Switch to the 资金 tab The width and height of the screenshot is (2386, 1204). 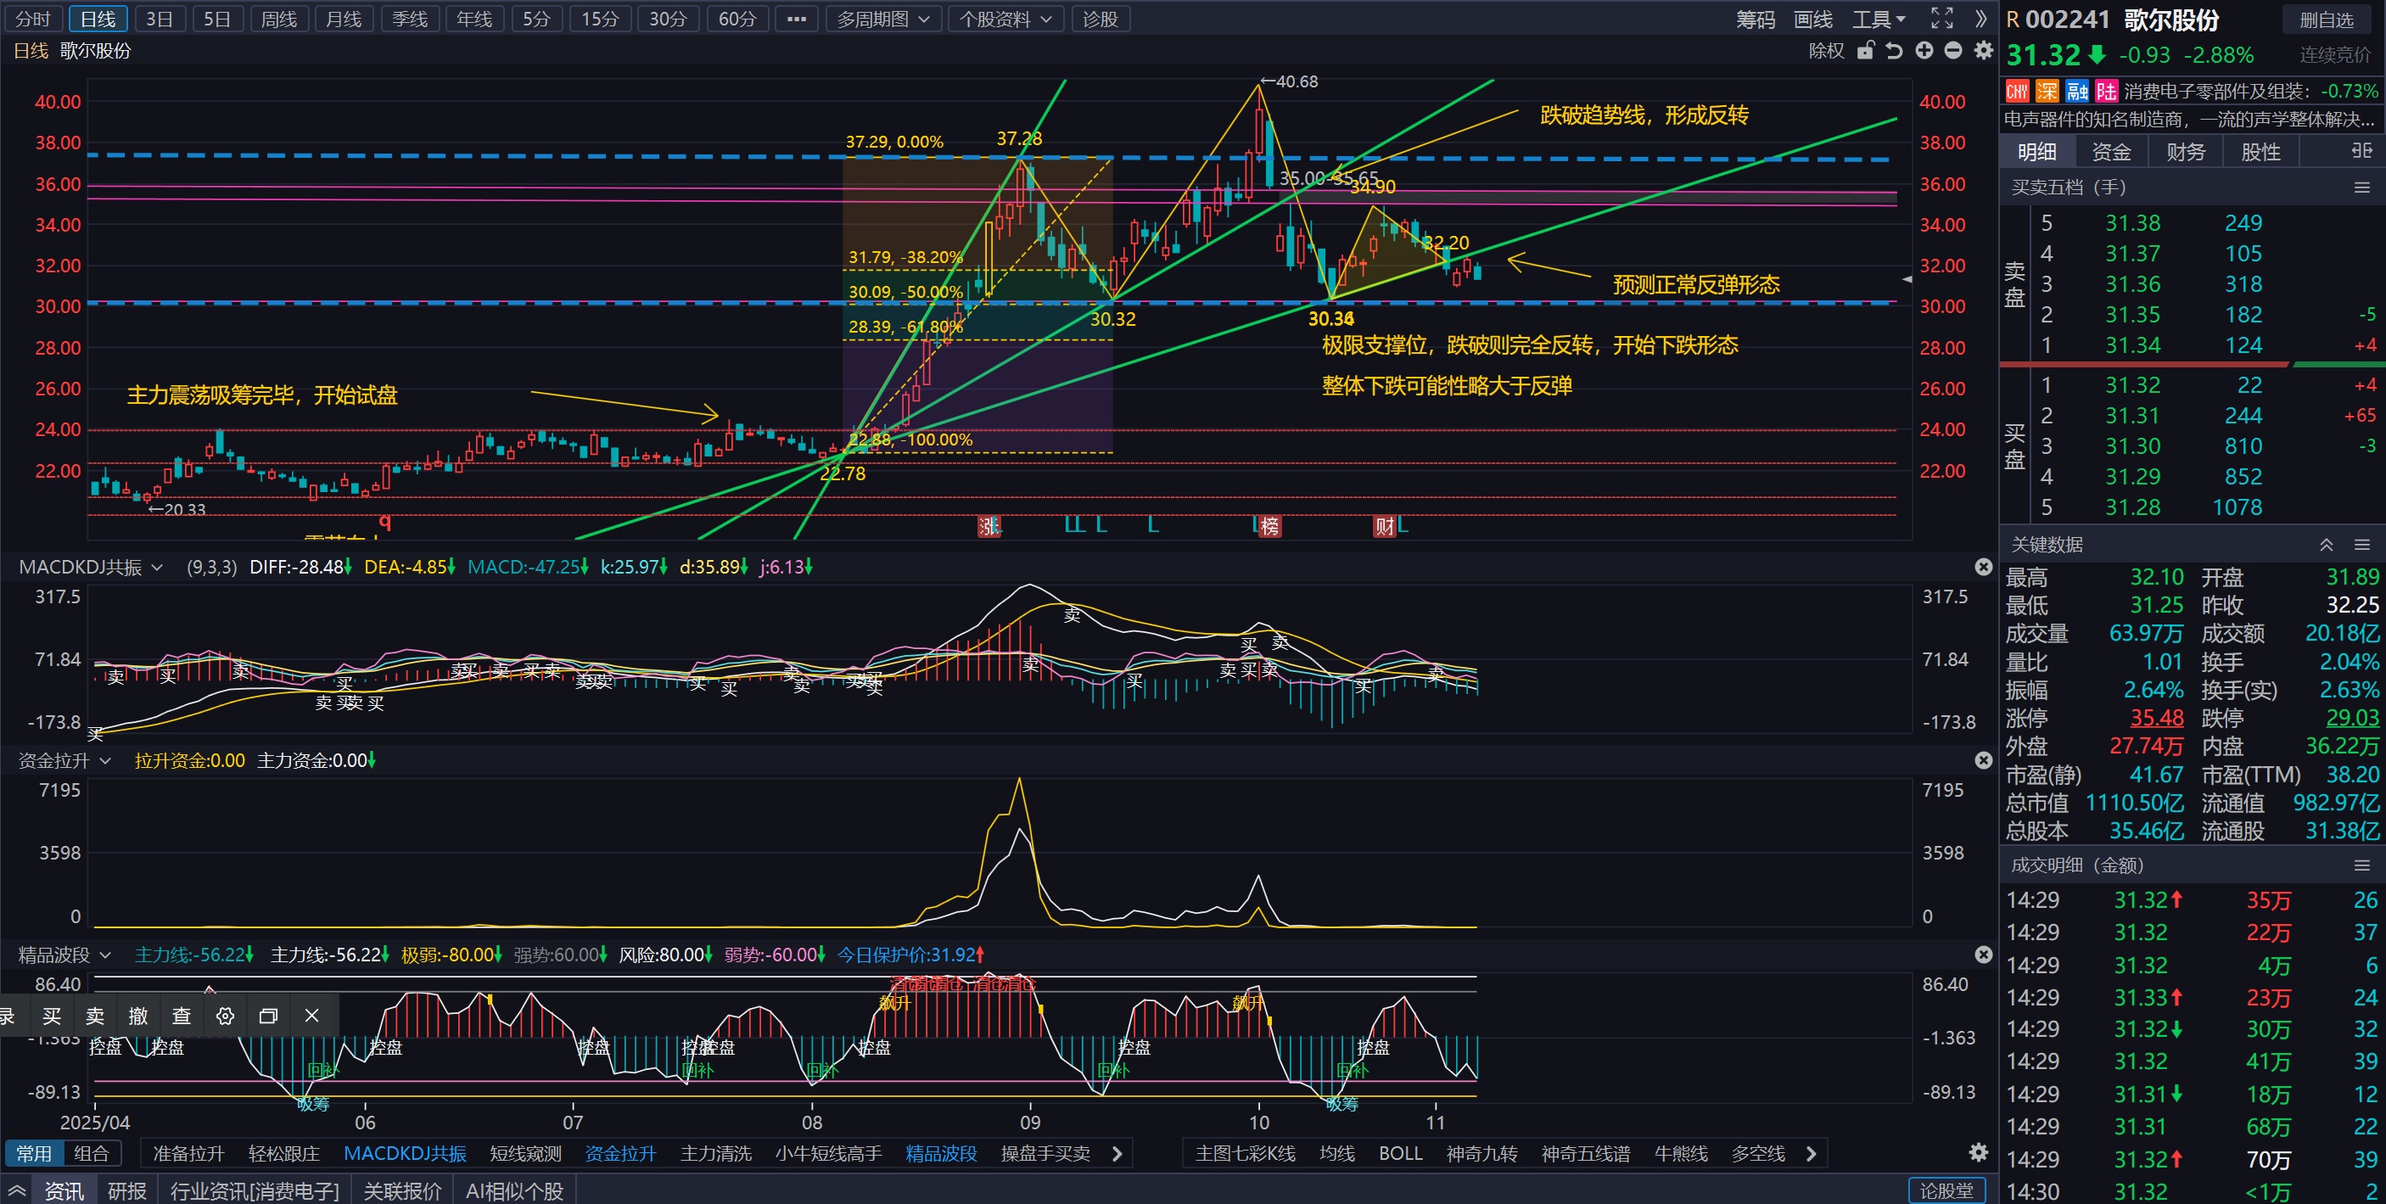(x=2111, y=152)
